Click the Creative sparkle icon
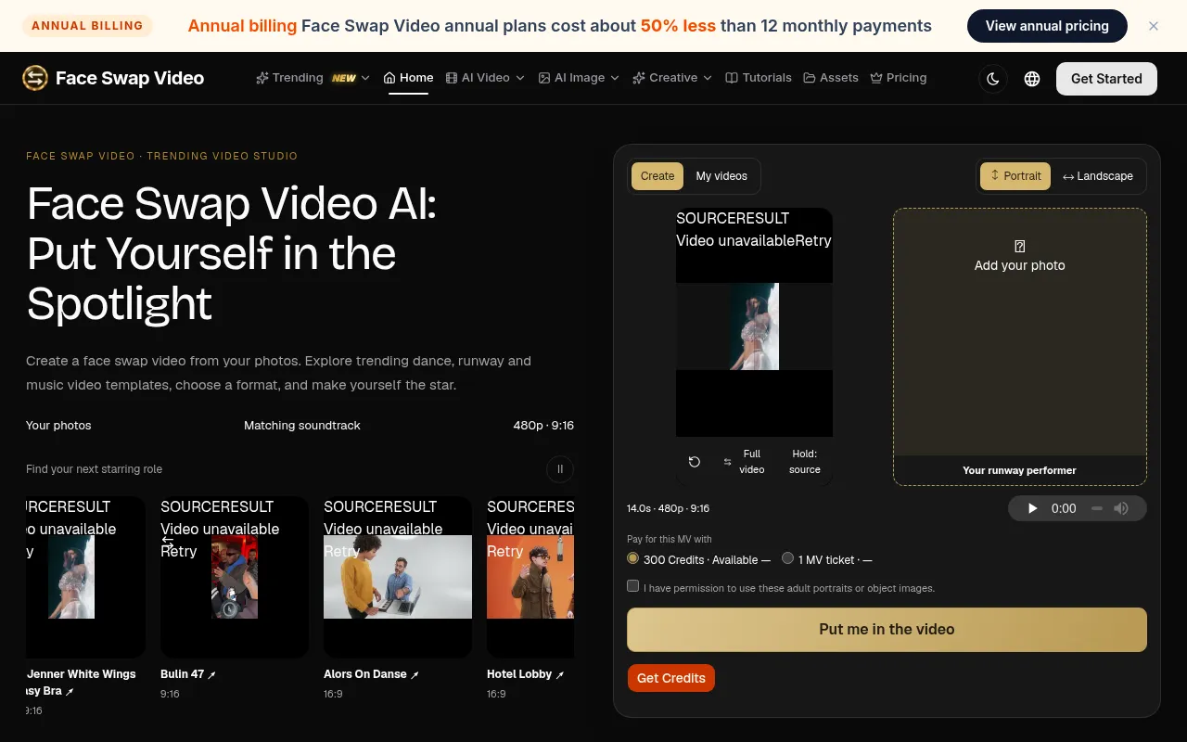 (639, 78)
